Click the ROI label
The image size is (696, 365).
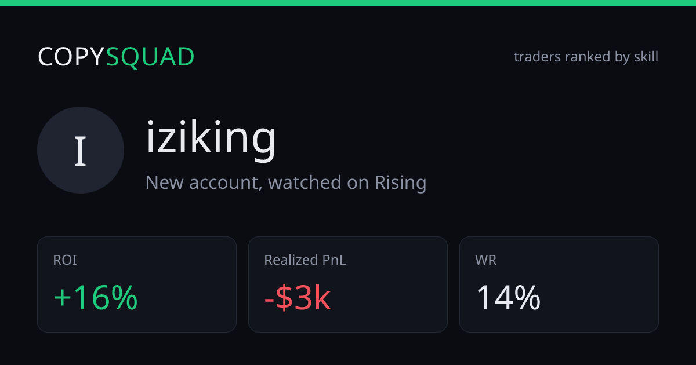point(65,260)
